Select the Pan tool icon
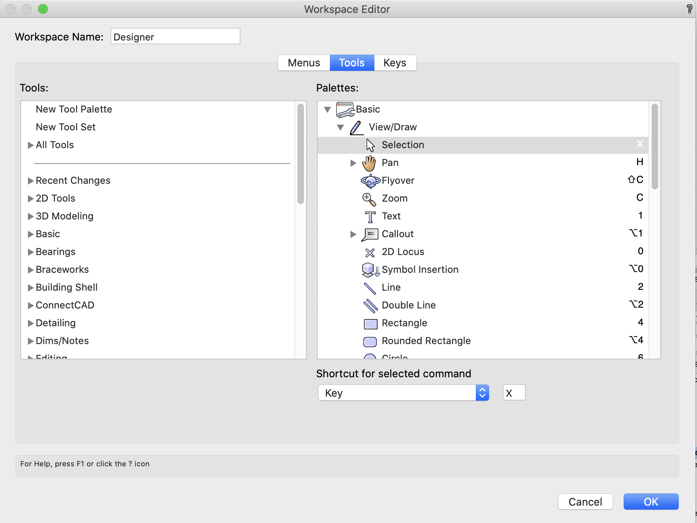The height and width of the screenshot is (523, 697). click(370, 163)
